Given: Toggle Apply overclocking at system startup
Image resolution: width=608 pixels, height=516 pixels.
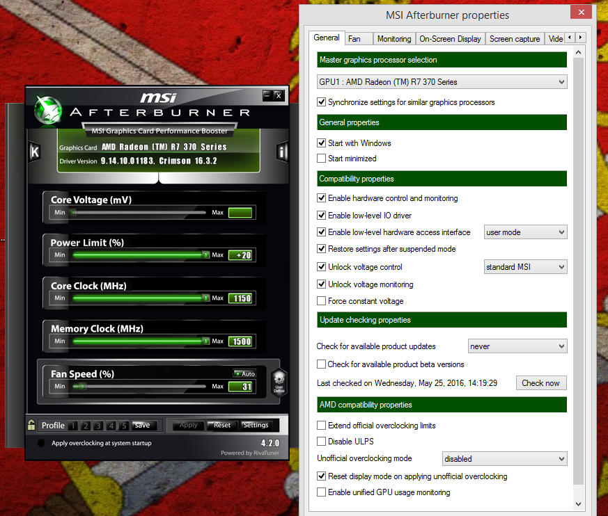Looking at the screenshot, I should pyautogui.click(x=40, y=443).
